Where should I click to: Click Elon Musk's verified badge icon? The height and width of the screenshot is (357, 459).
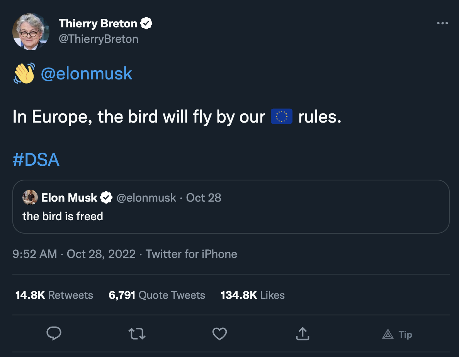[x=106, y=198]
